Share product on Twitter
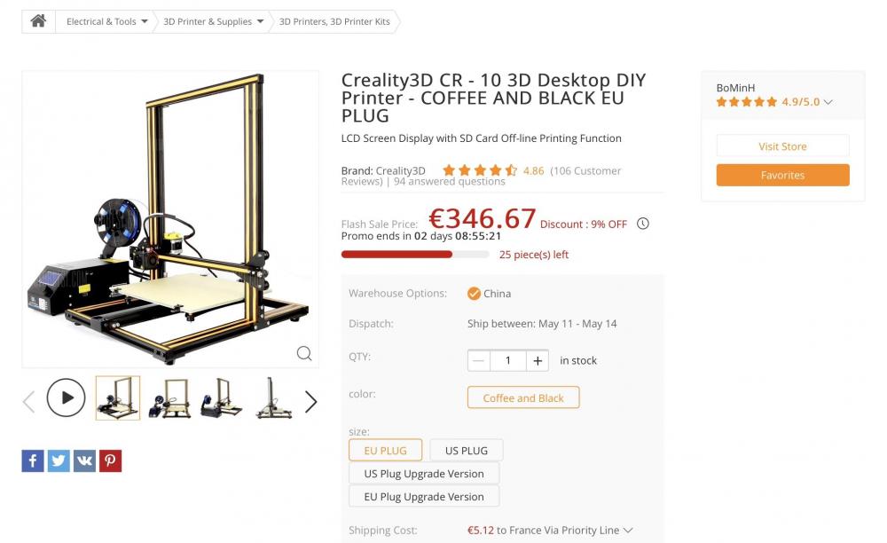The height and width of the screenshot is (543, 887). 59,460
